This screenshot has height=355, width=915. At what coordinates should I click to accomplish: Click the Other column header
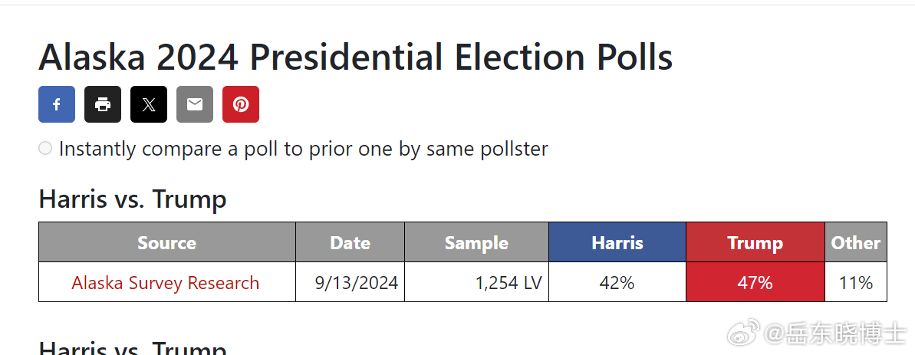click(856, 242)
